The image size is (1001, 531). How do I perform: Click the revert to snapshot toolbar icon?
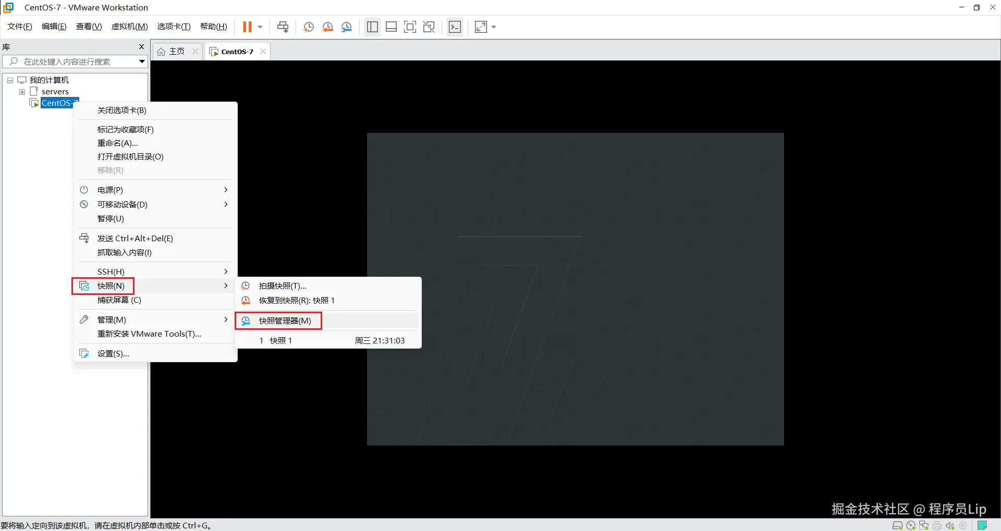(328, 27)
